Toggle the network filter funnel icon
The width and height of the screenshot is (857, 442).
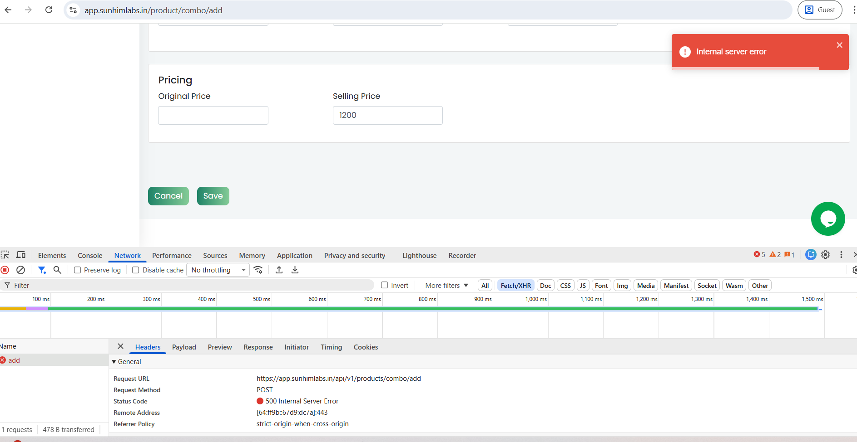42,270
